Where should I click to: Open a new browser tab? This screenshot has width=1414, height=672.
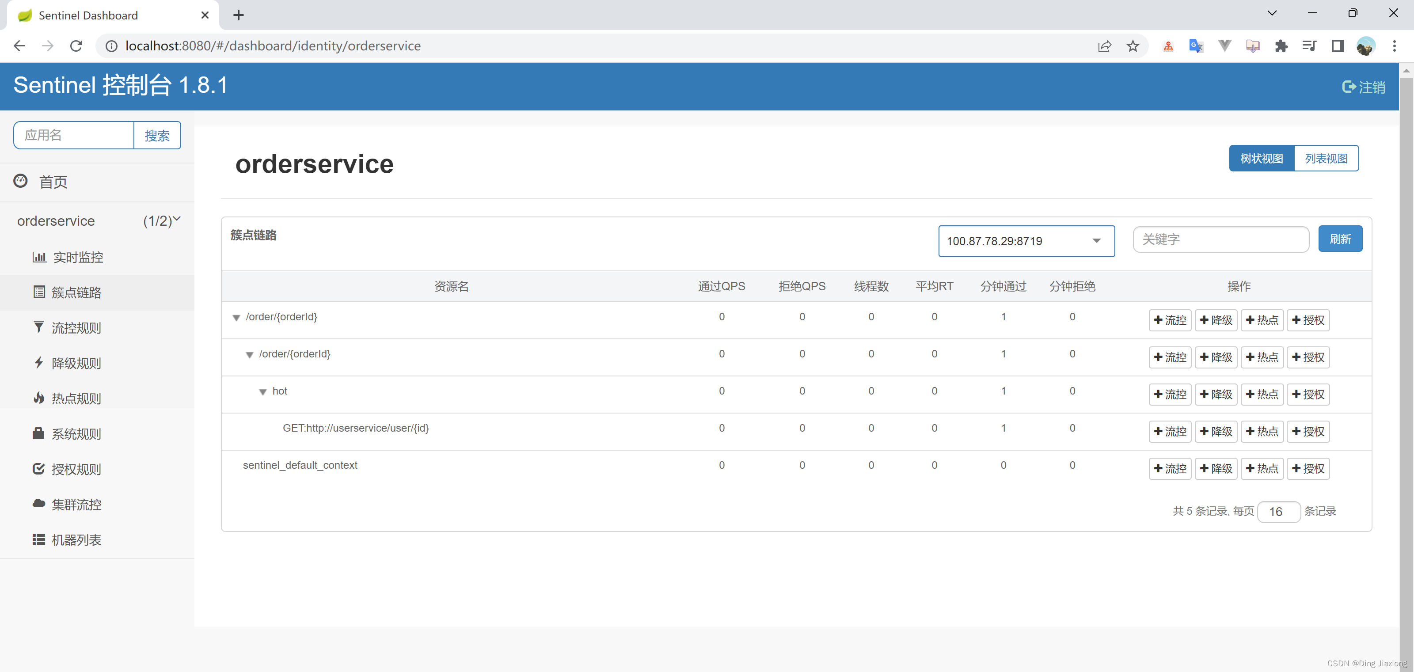click(x=238, y=15)
